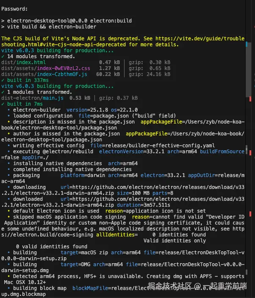Click 'building block map' log line

123,291
